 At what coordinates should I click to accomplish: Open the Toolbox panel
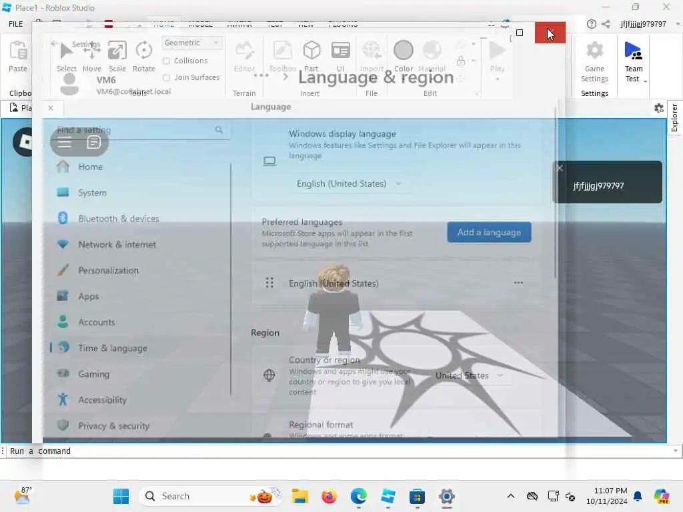(x=283, y=56)
